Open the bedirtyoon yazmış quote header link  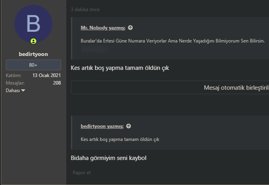coord(102,126)
